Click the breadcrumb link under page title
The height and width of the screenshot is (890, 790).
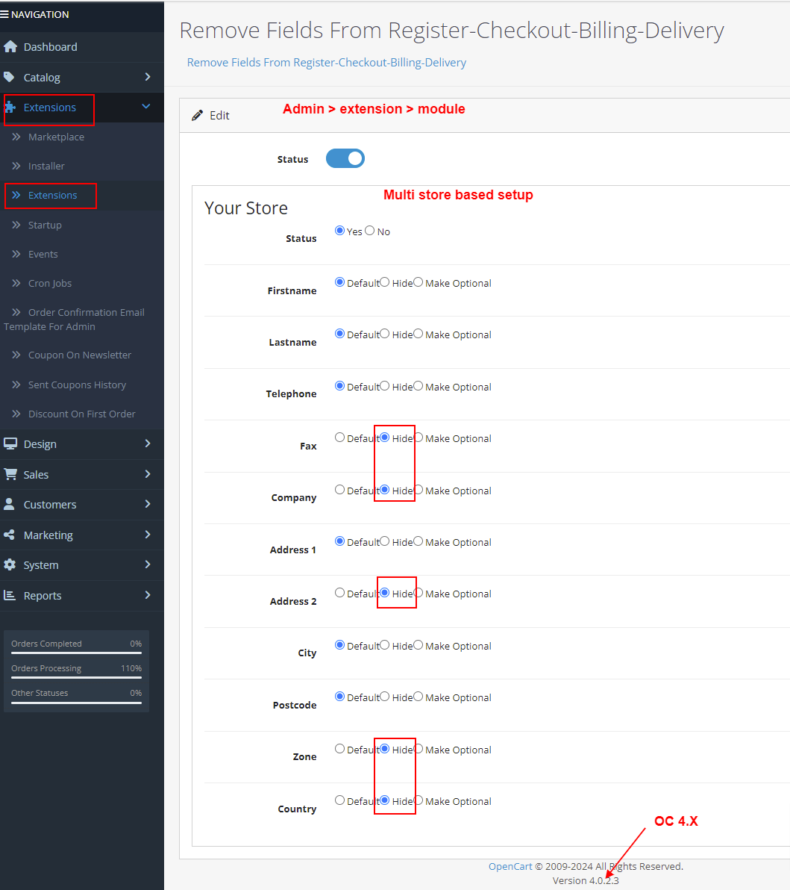pyautogui.click(x=326, y=63)
